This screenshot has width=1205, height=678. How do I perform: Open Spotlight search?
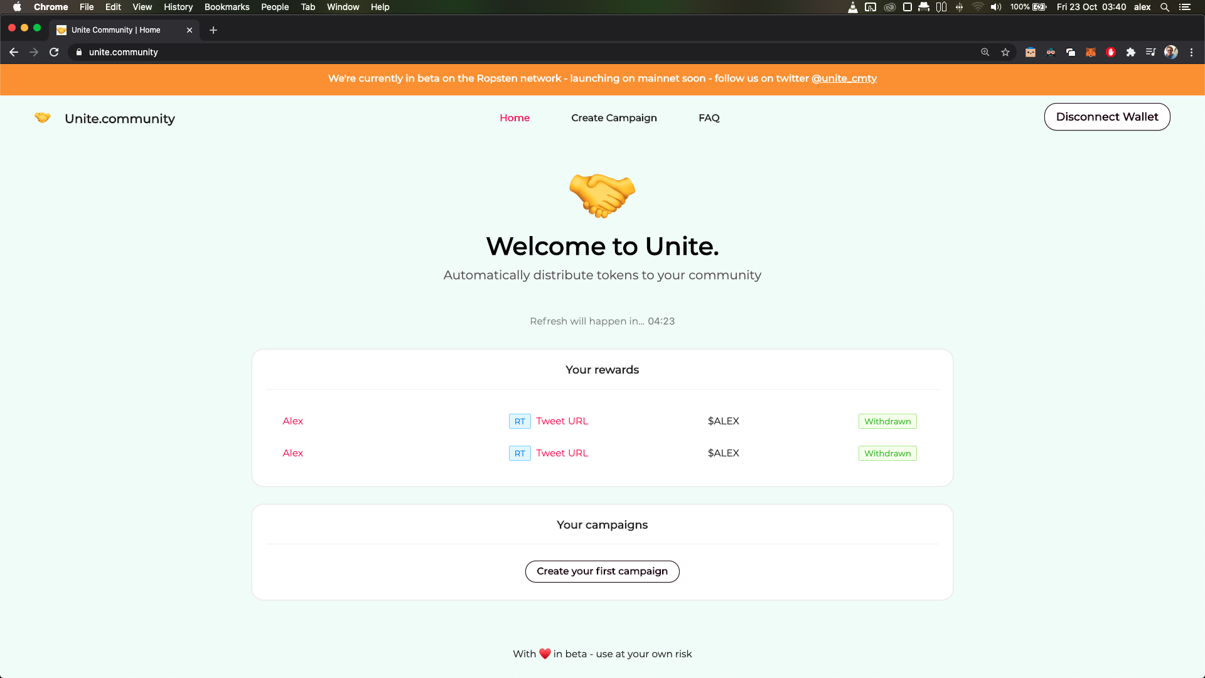click(x=1165, y=7)
